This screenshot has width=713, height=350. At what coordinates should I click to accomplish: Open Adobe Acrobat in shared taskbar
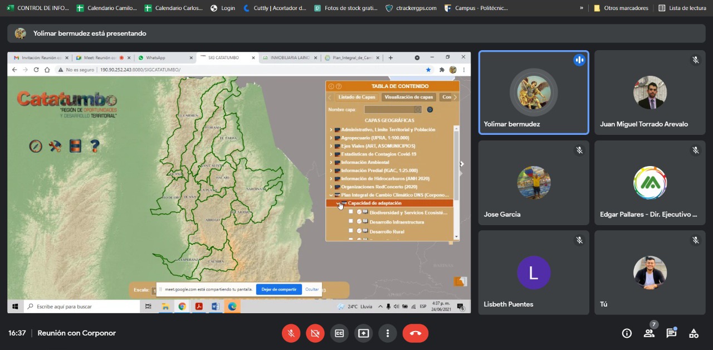(199, 307)
